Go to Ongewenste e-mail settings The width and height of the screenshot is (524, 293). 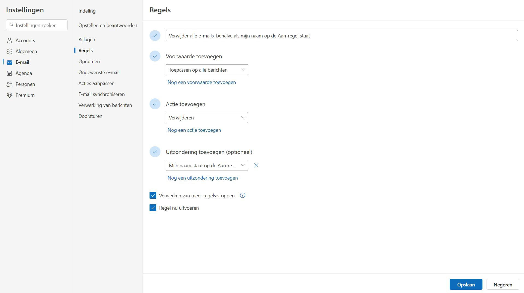[99, 72]
